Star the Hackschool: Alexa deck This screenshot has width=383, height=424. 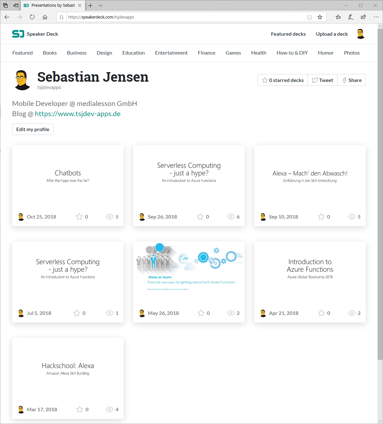point(80,409)
